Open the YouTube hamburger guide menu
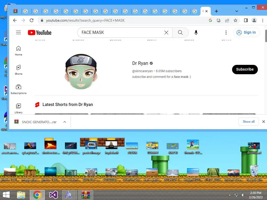The width and height of the screenshot is (267, 200). [19, 33]
